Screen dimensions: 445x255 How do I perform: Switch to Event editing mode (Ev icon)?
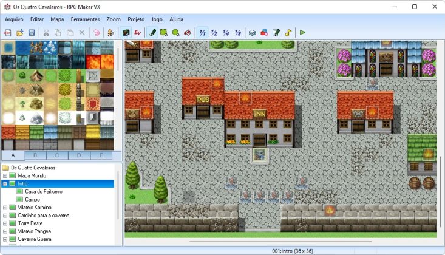(138, 33)
